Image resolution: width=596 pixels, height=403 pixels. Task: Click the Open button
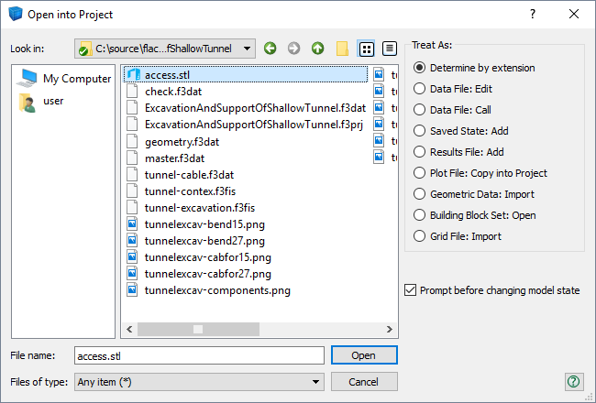363,355
